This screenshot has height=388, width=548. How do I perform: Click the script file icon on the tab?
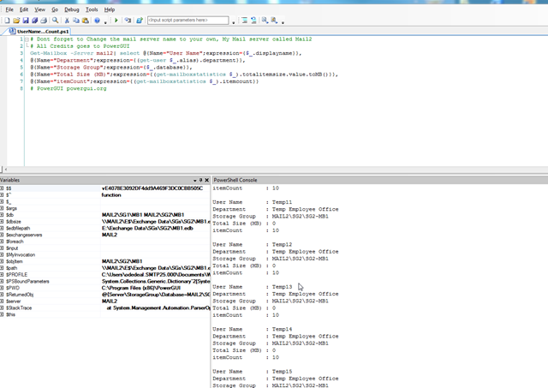12,32
